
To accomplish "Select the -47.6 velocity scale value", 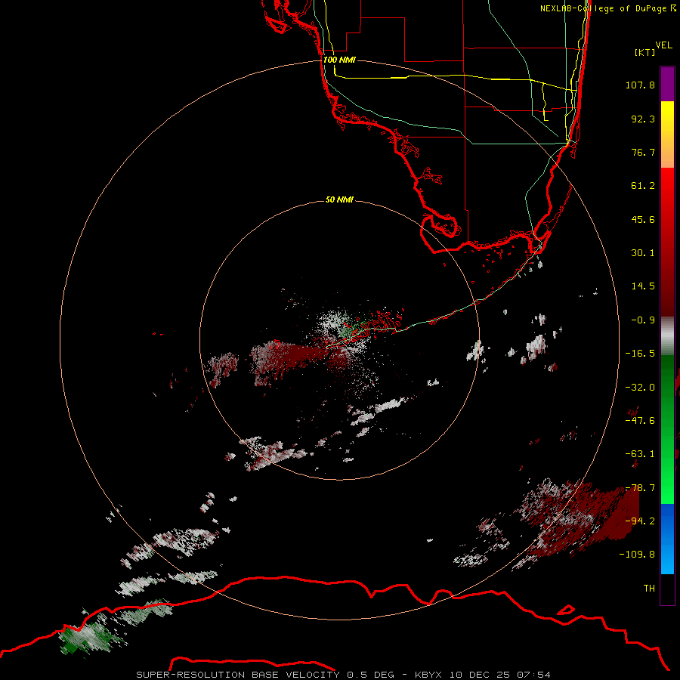I will [x=640, y=421].
